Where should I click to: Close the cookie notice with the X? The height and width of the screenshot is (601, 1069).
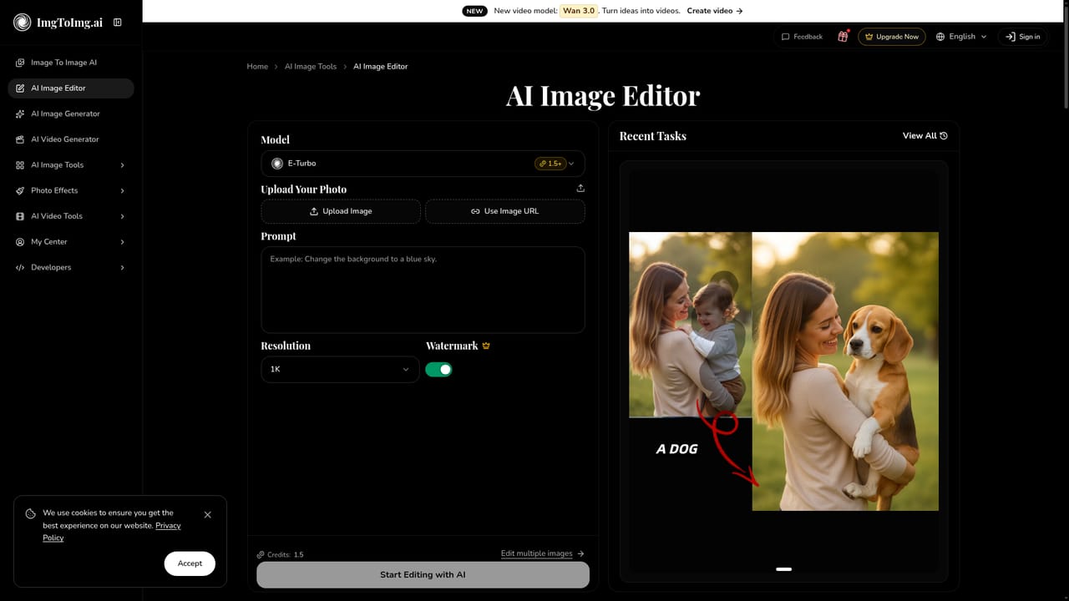click(208, 515)
